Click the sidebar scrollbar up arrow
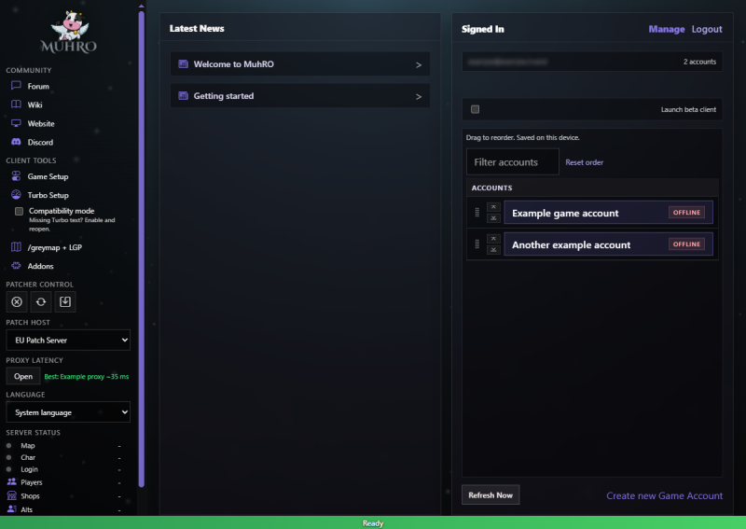This screenshot has height=529, width=746. [x=142, y=7]
